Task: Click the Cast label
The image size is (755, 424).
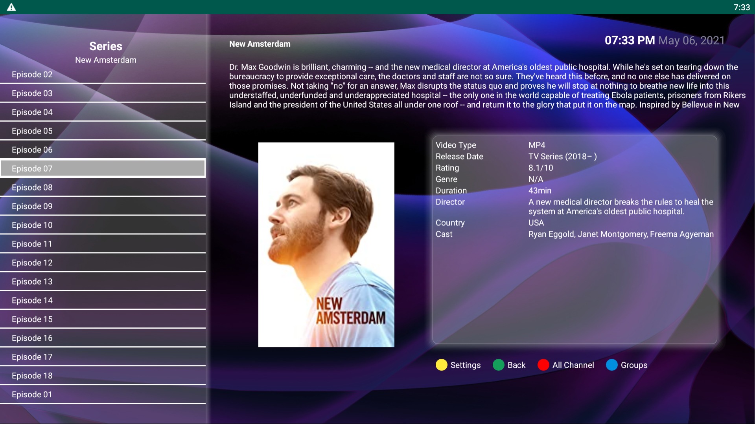Action: (444, 234)
